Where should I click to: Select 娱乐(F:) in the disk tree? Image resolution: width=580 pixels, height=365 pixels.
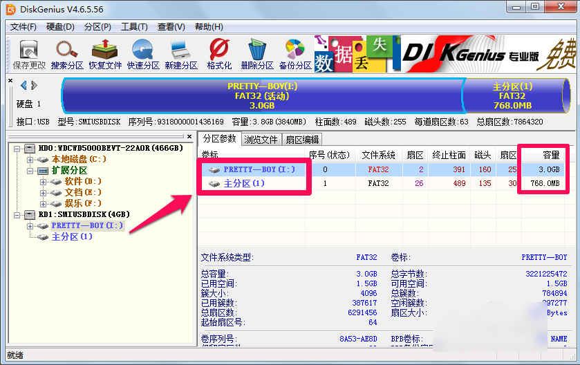click(x=82, y=203)
